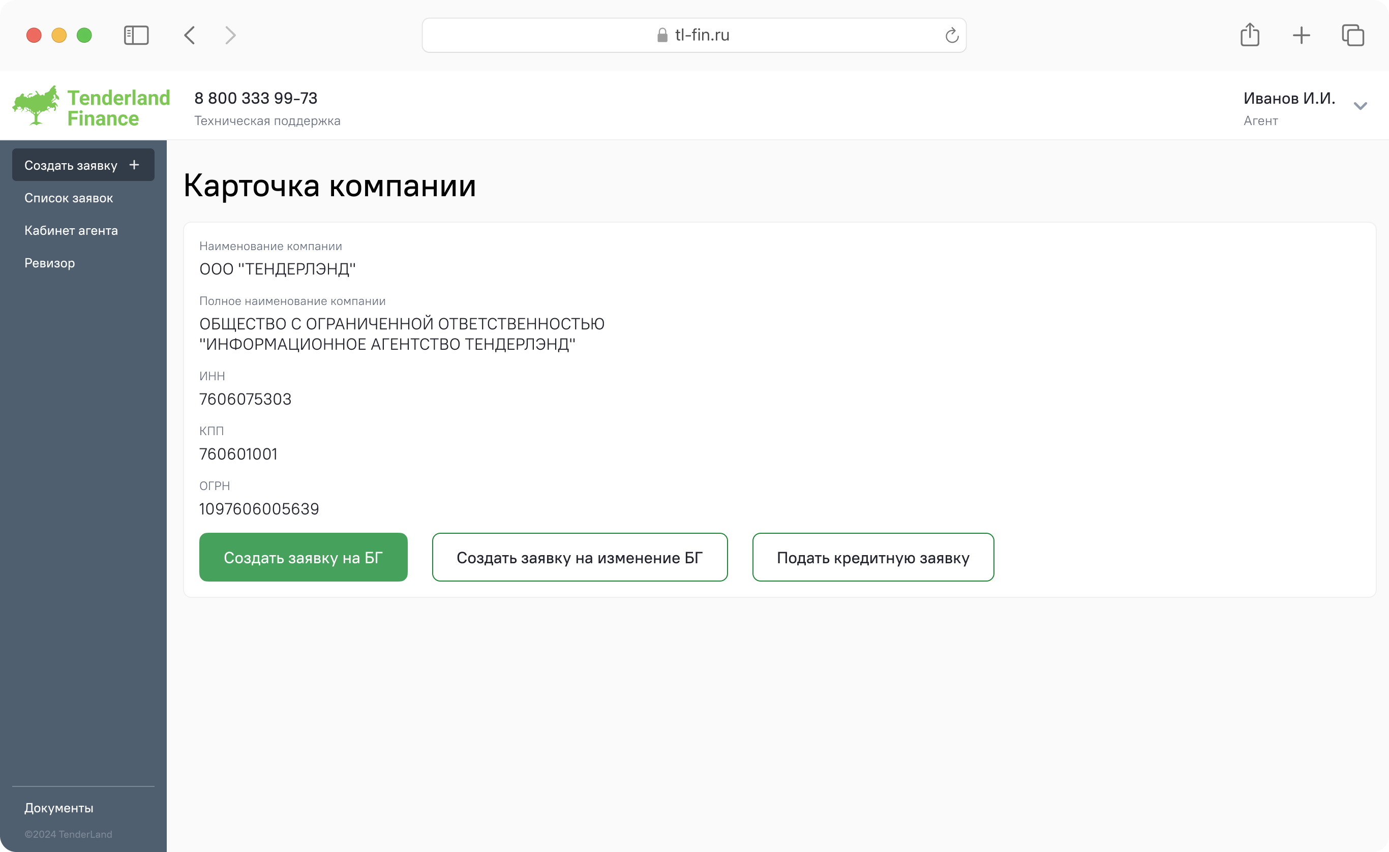Click the browser forward arrow

230,36
